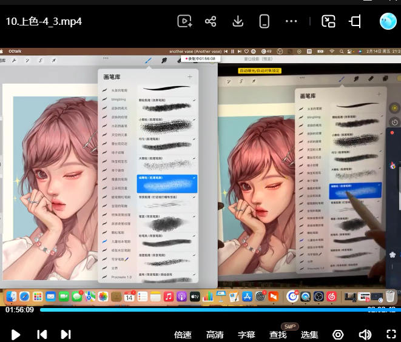Open the 倍速 playback speed menu
The height and width of the screenshot is (342, 401).
click(183, 335)
